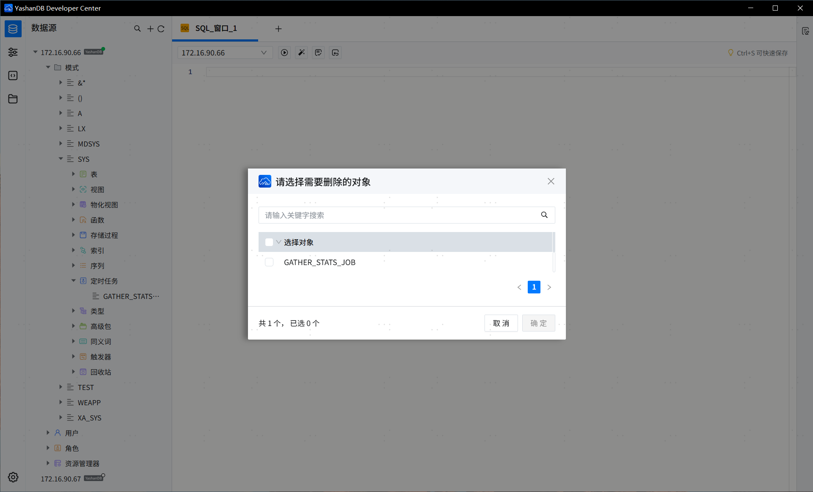Select the 回收站 tree item

tap(101, 372)
